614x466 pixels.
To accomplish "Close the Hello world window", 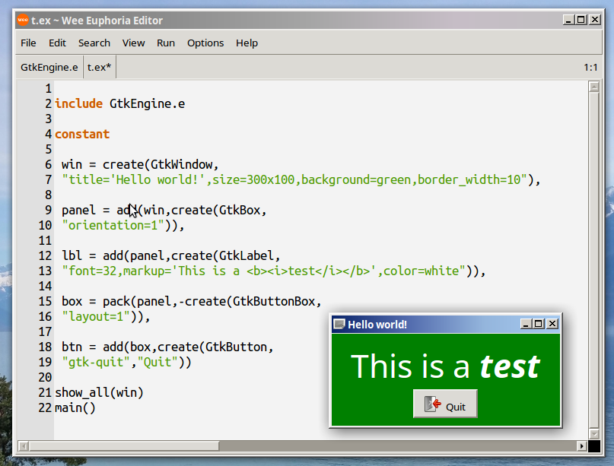I will pyautogui.click(x=552, y=324).
